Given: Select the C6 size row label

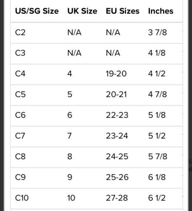Looking at the screenshot, I should (x=20, y=115).
